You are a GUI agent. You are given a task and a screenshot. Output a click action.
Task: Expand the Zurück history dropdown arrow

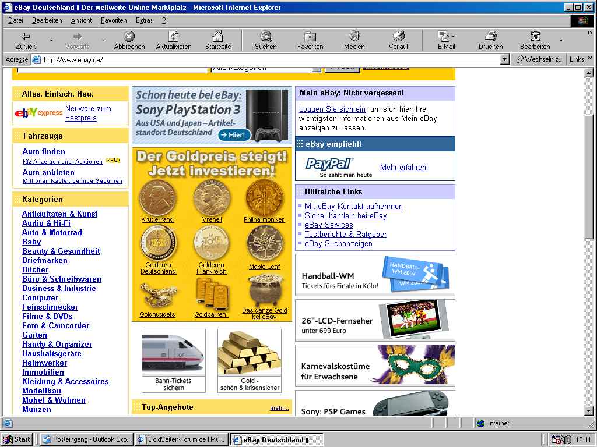[51, 41]
